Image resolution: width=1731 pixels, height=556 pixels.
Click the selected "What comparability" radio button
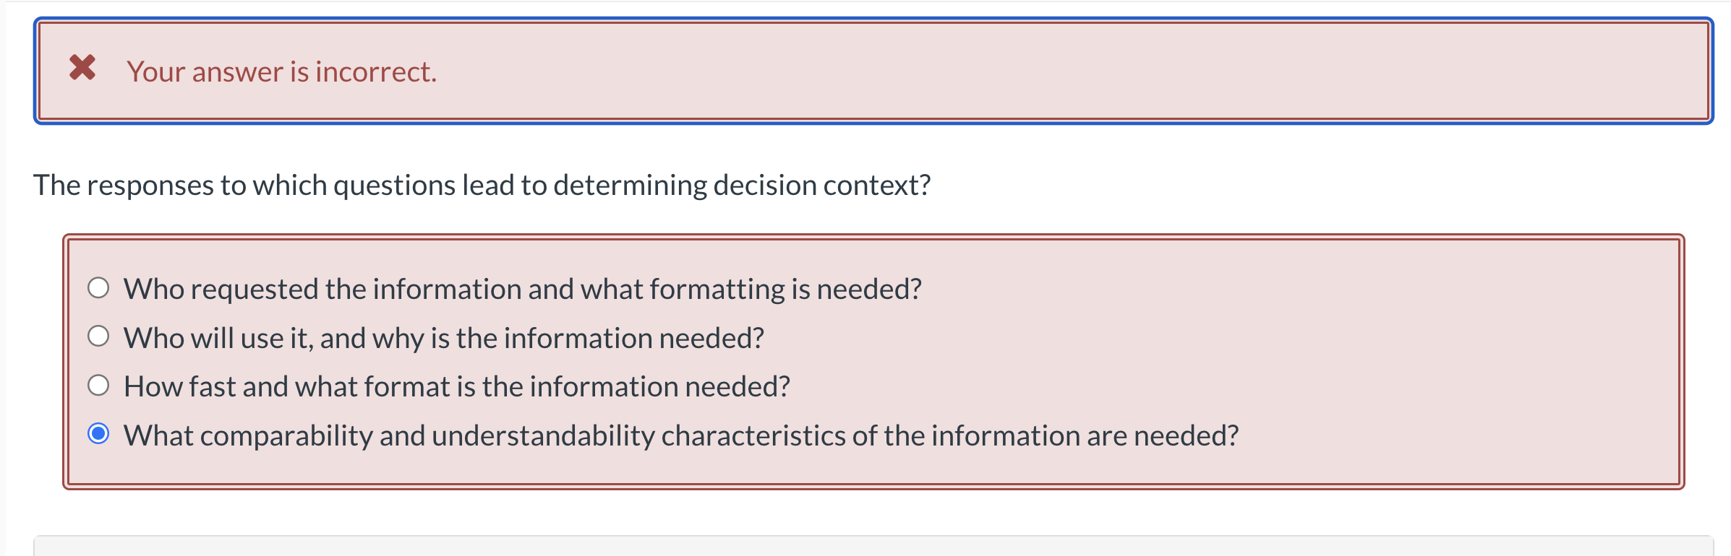click(x=98, y=434)
